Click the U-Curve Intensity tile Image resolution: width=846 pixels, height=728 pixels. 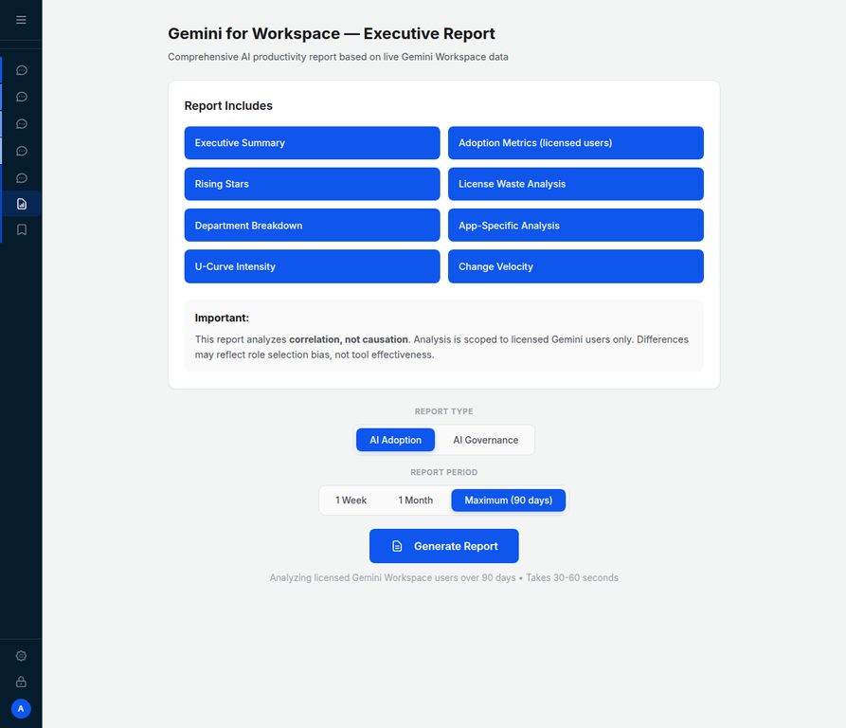tap(312, 266)
